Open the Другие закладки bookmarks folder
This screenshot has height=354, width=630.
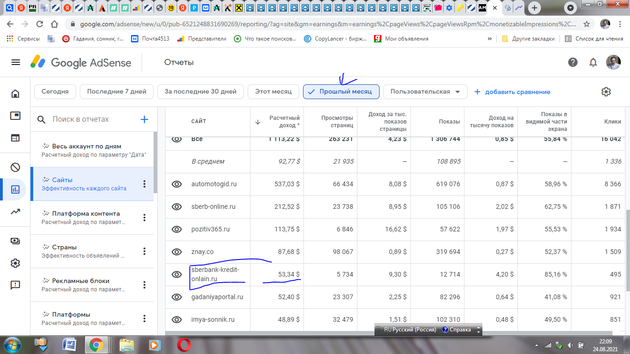click(x=528, y=39)
